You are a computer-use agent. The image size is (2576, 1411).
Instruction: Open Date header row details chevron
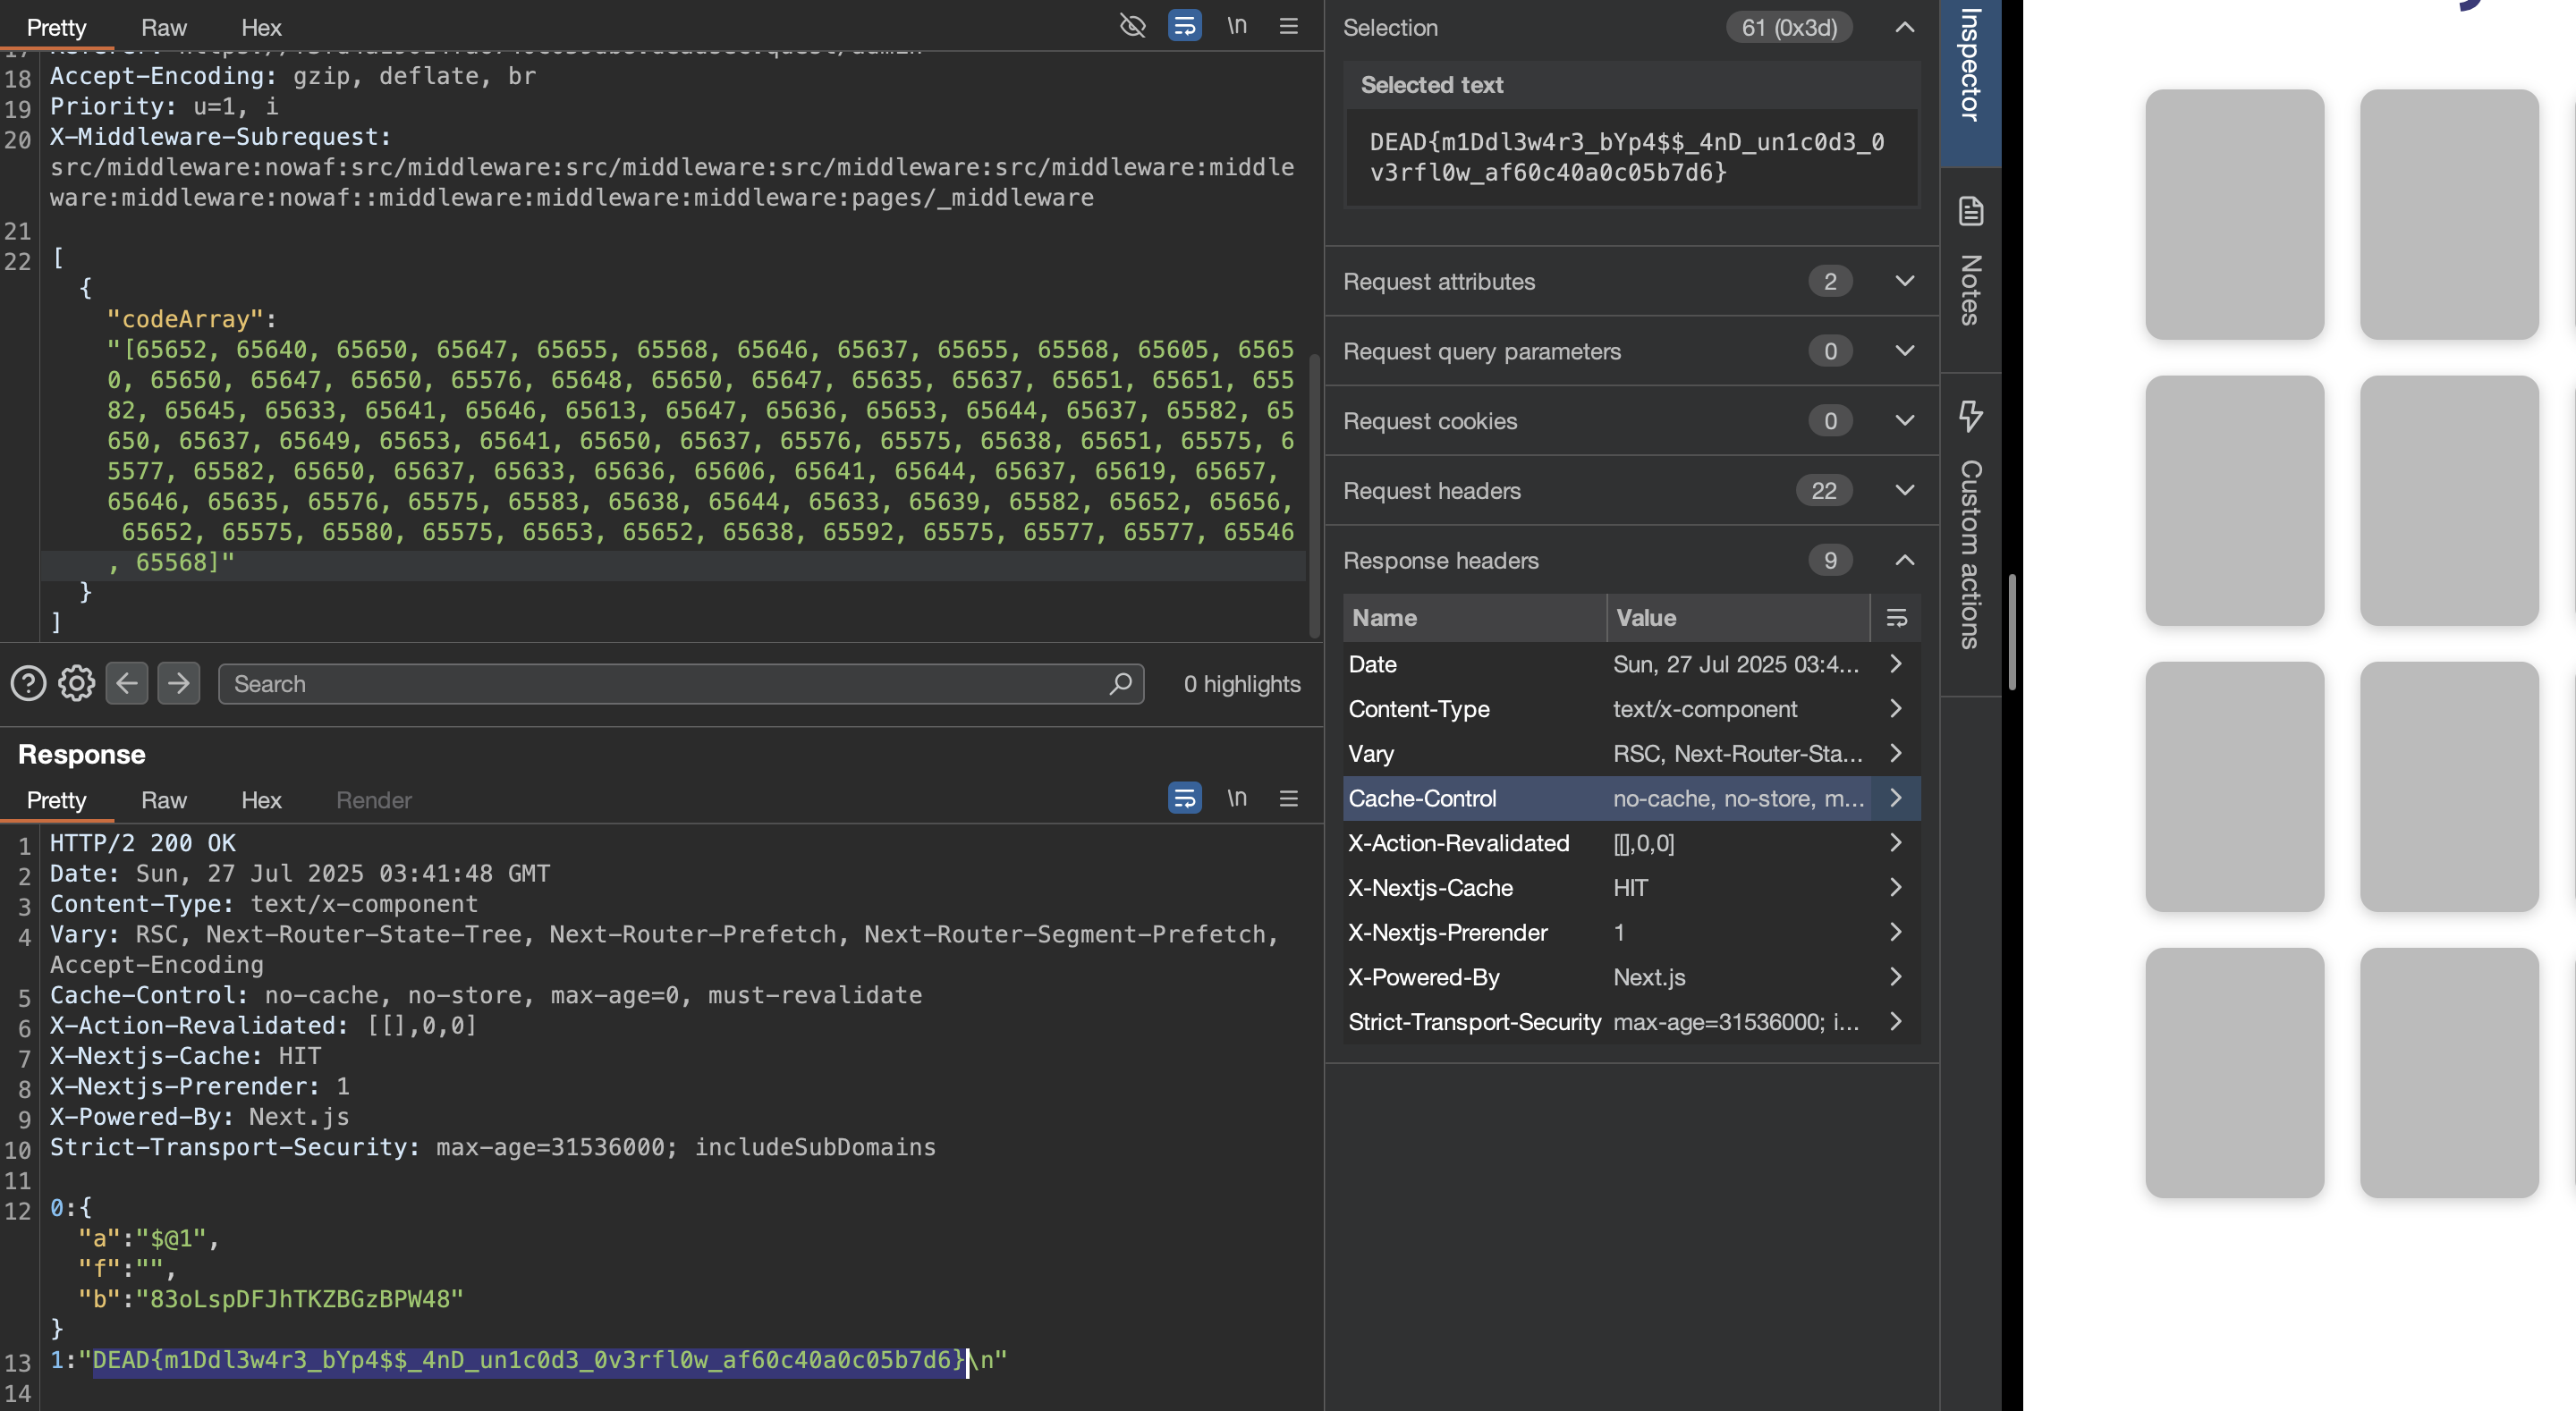(1896, 663)
